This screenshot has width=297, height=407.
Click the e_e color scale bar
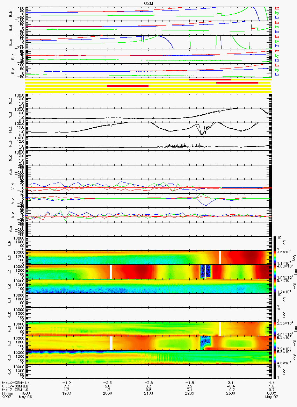pyautogui.click(x=275, y=357)
